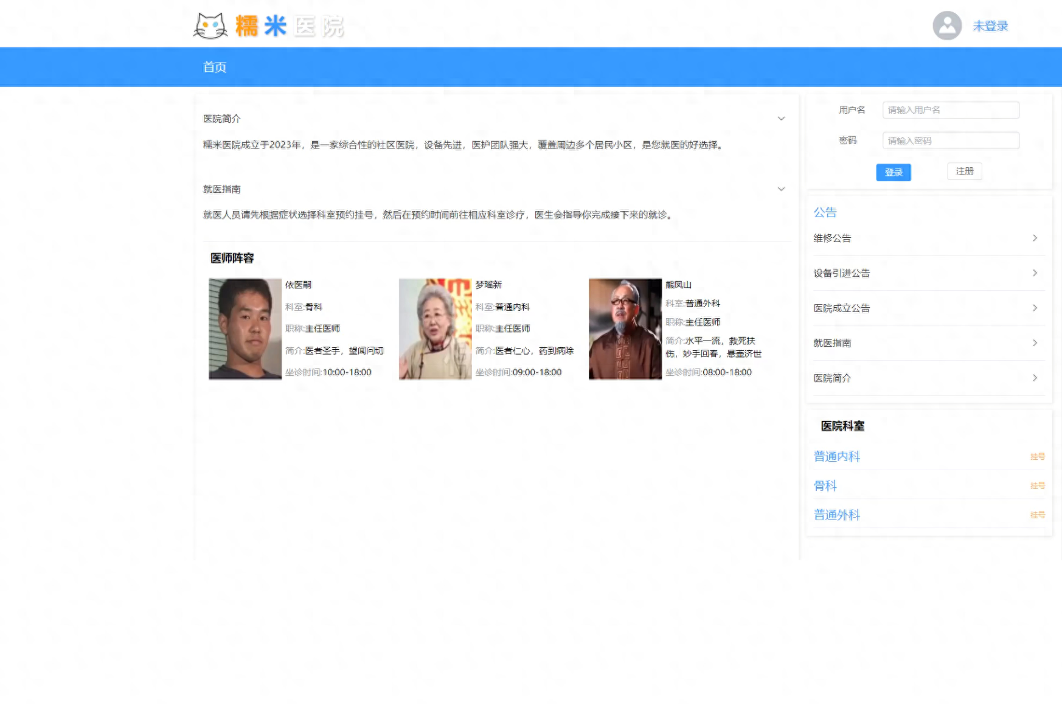This screenshot has width=1062, height=708.
Task: Open the 医院成立公告 announcement
Action: (842, 308)
